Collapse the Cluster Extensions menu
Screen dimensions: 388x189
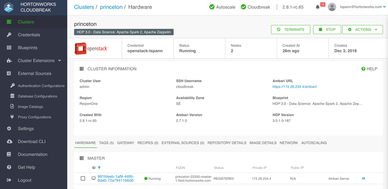coord(59,61)
